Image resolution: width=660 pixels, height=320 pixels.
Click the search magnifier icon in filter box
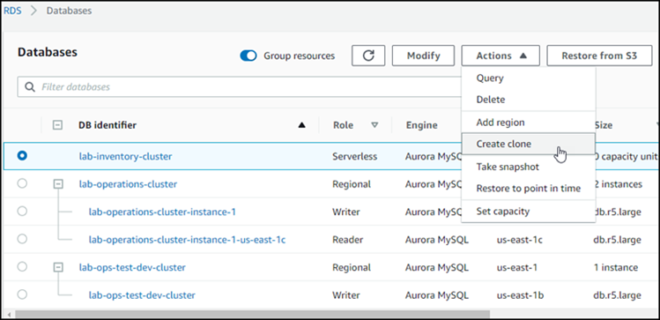click(29, 86)
